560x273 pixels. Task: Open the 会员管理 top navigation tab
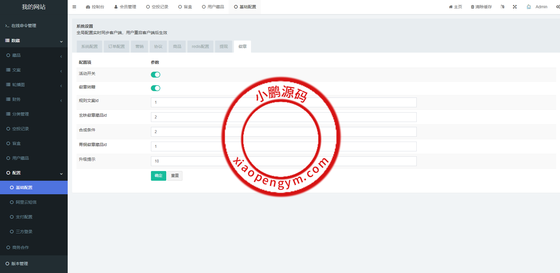pos(125,7)
